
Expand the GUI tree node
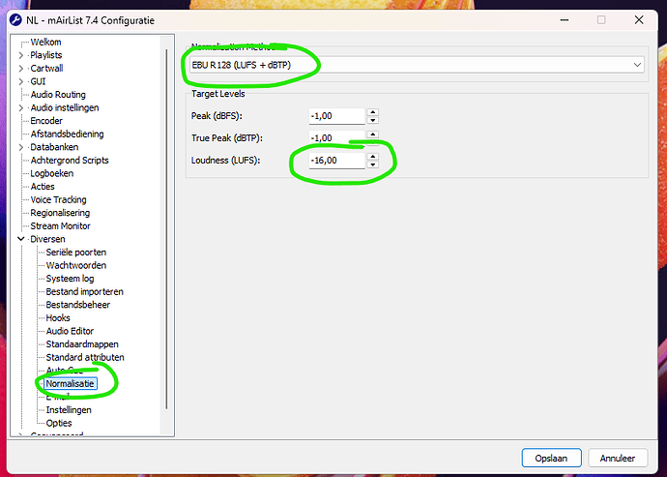pos(21,82)
